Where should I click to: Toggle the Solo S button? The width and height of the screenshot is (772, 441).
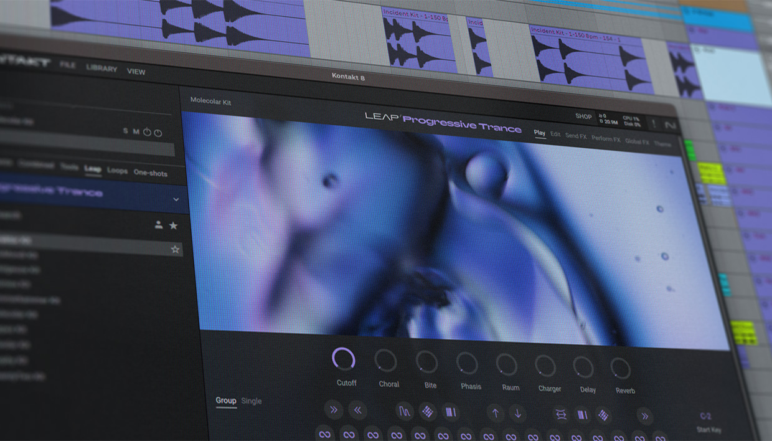pyautogui.click(x=125, y=131)
